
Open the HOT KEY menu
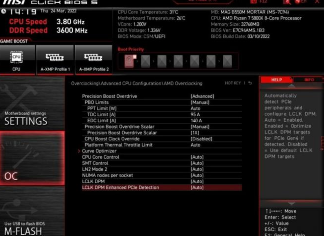pos(233,83)
